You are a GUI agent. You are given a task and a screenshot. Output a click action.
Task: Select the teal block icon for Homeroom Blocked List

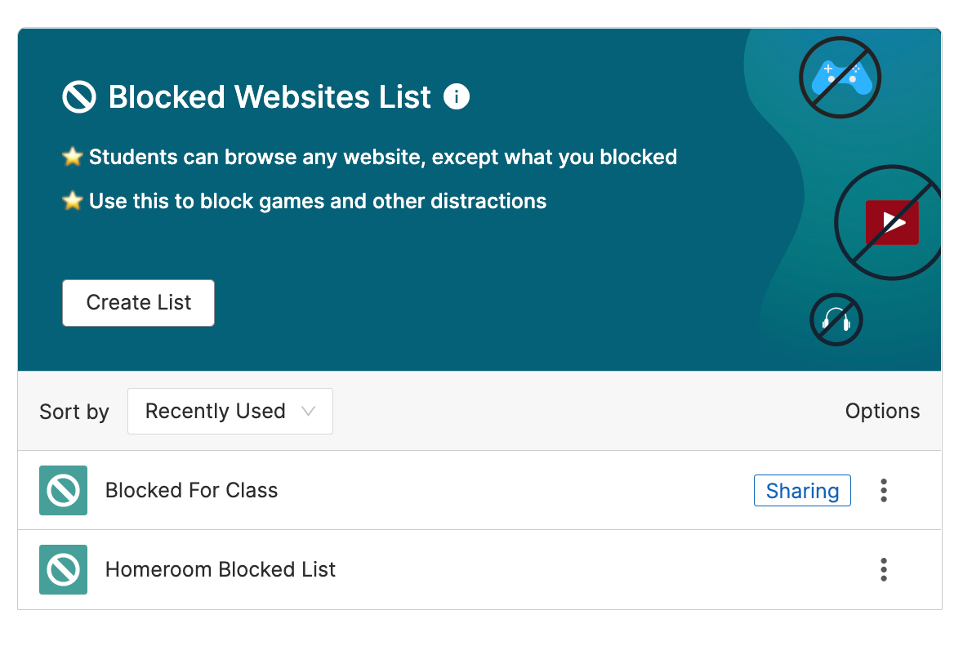tap(63, 569)
